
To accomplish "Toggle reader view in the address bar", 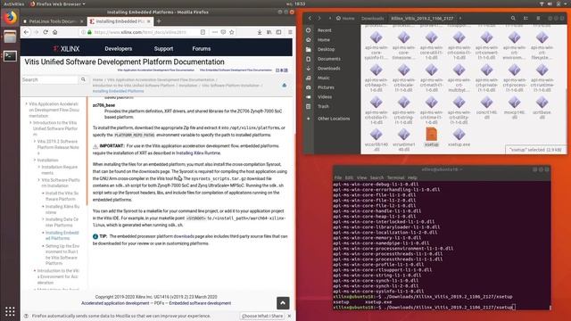I will [x=203, y=32].
